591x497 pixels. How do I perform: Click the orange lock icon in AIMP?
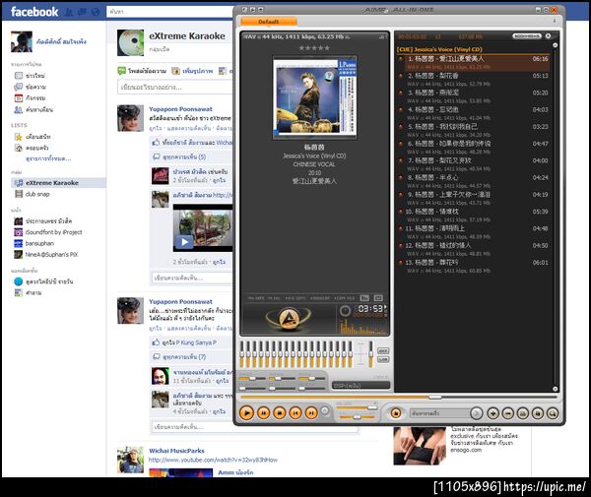[395, 413]
